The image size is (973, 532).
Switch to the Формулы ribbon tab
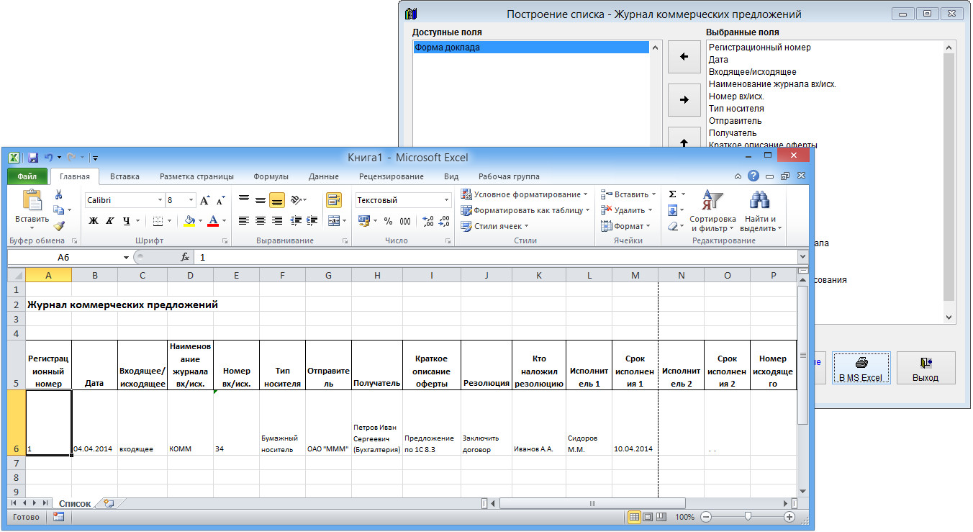click(x=271, y=176)
